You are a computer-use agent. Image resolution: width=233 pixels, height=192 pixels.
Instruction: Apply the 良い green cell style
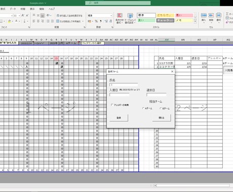tap(146, 20)
